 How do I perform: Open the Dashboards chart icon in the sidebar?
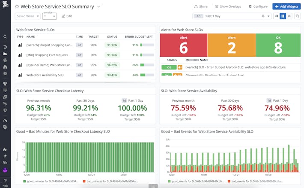[x=5, y=54]
